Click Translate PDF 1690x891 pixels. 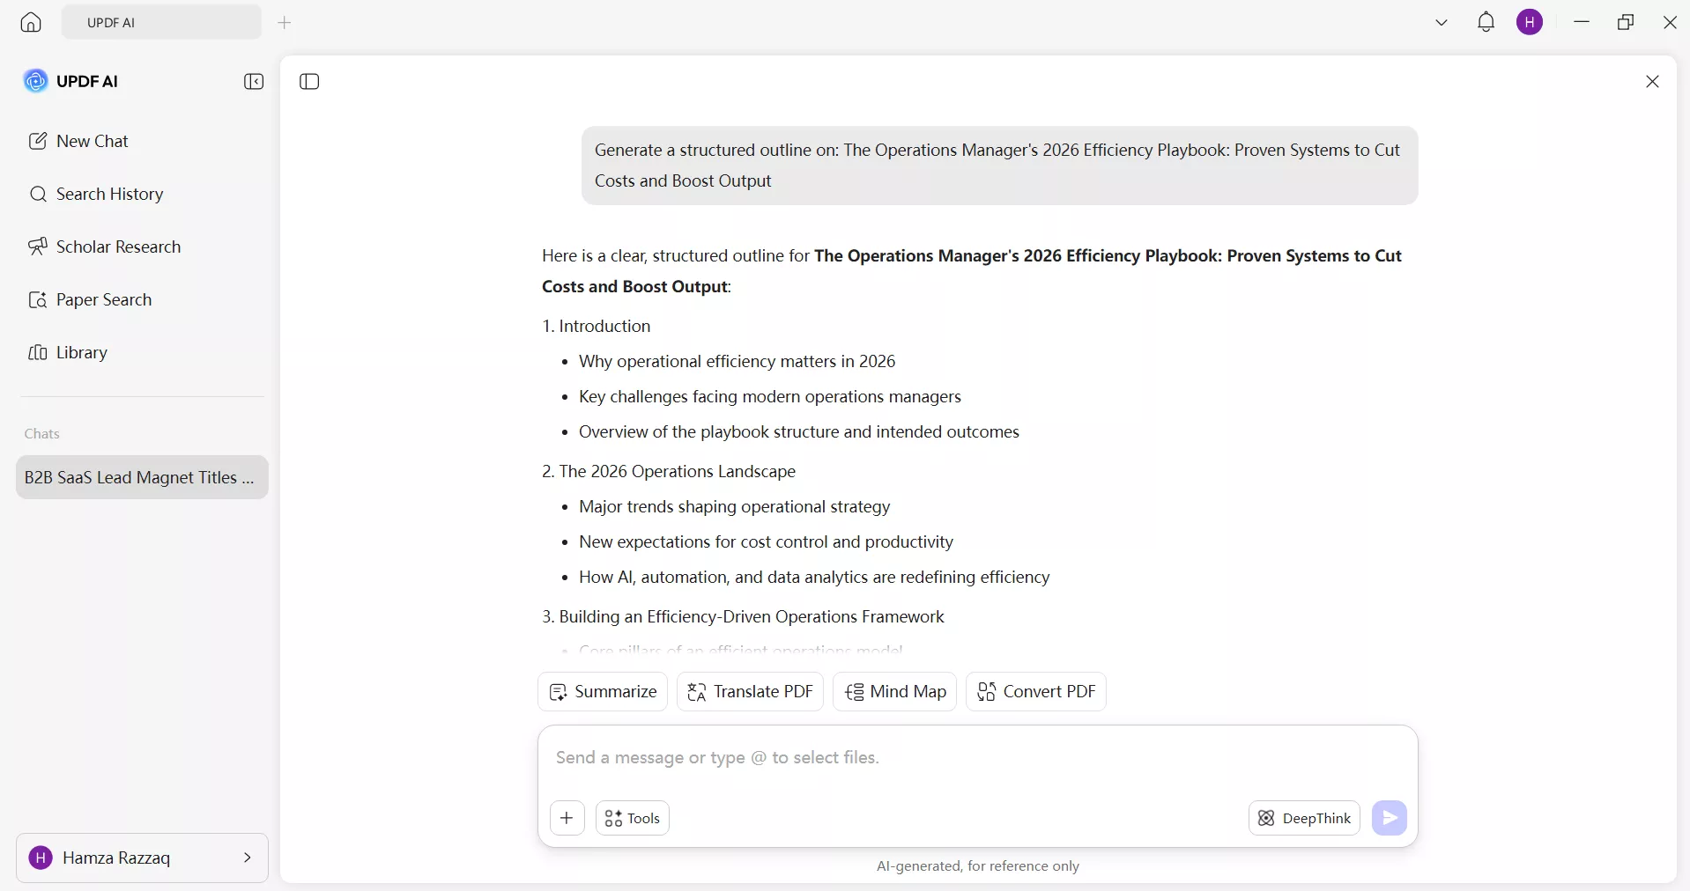click(x=749, y=691)
